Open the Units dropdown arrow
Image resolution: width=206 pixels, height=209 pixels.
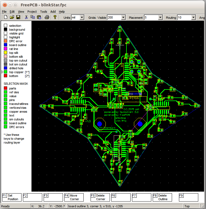pos(82,17)
